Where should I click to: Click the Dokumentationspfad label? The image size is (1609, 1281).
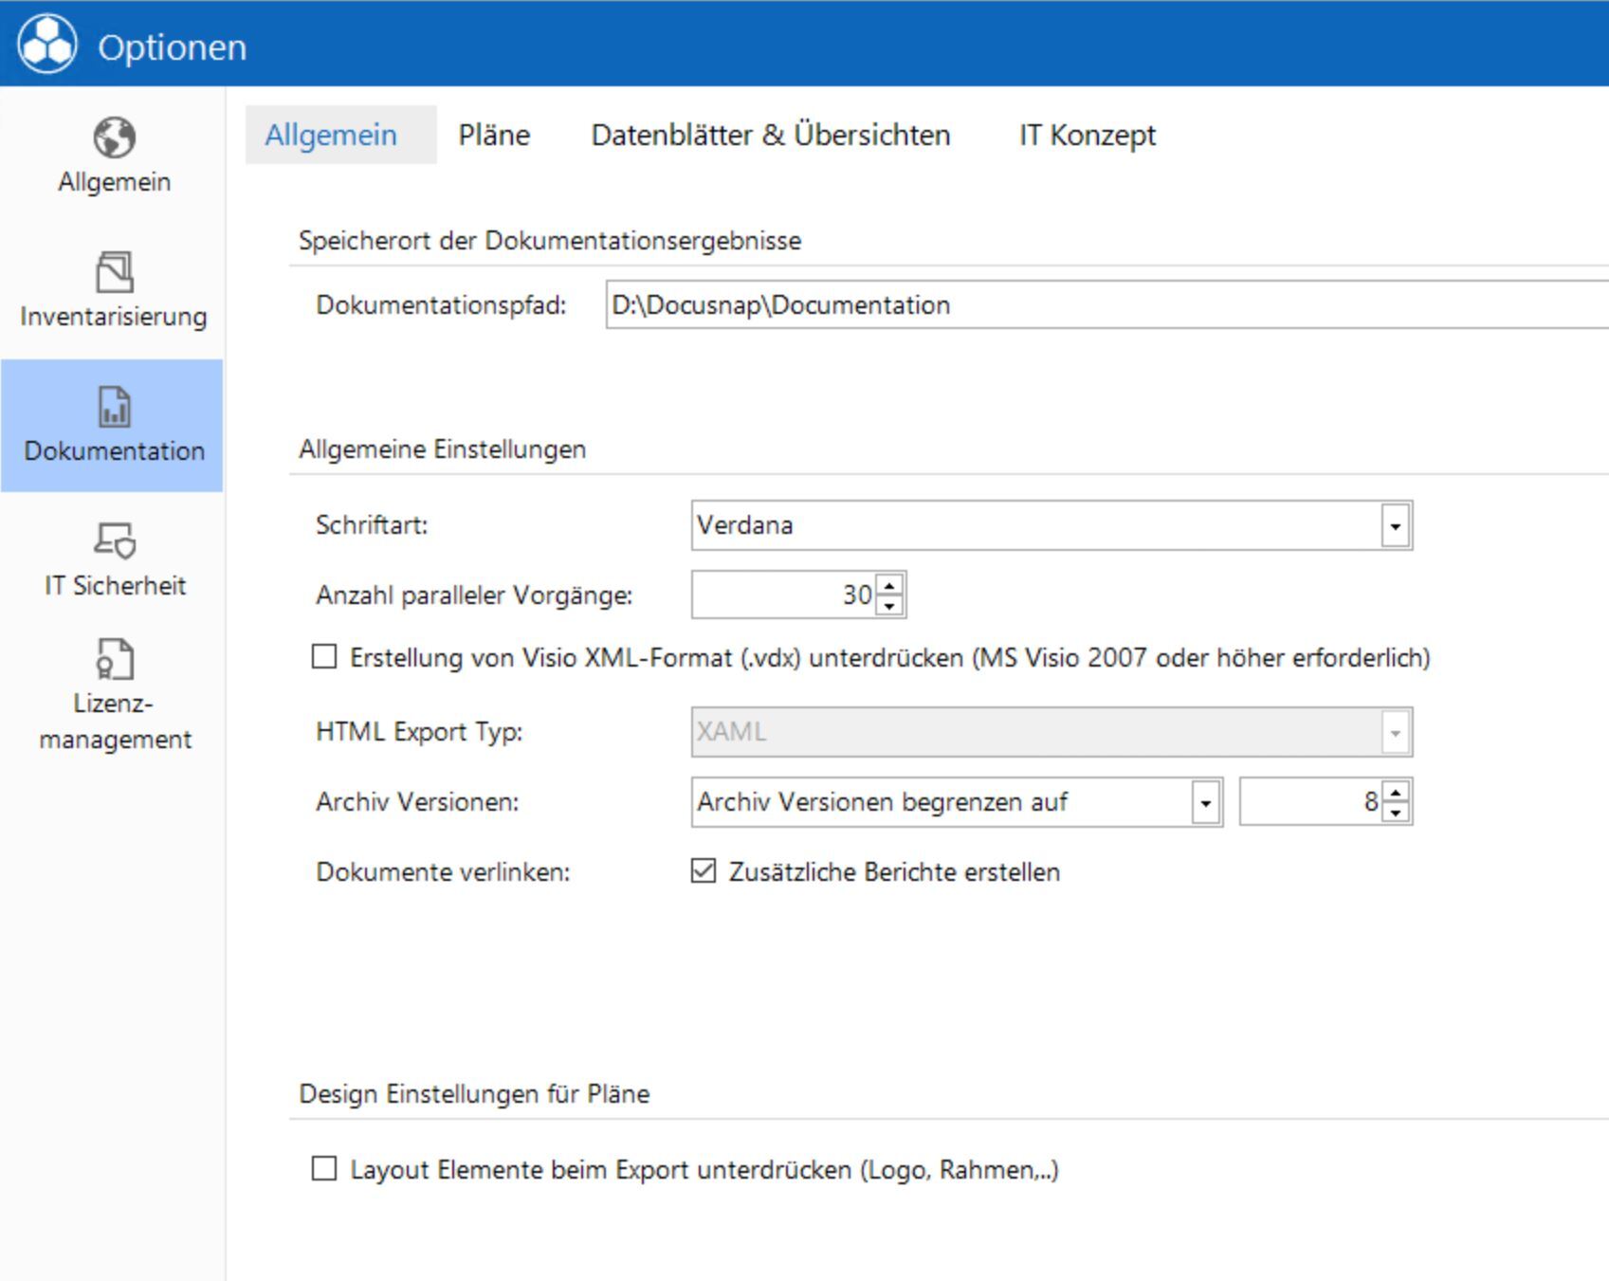pos(441,305)
